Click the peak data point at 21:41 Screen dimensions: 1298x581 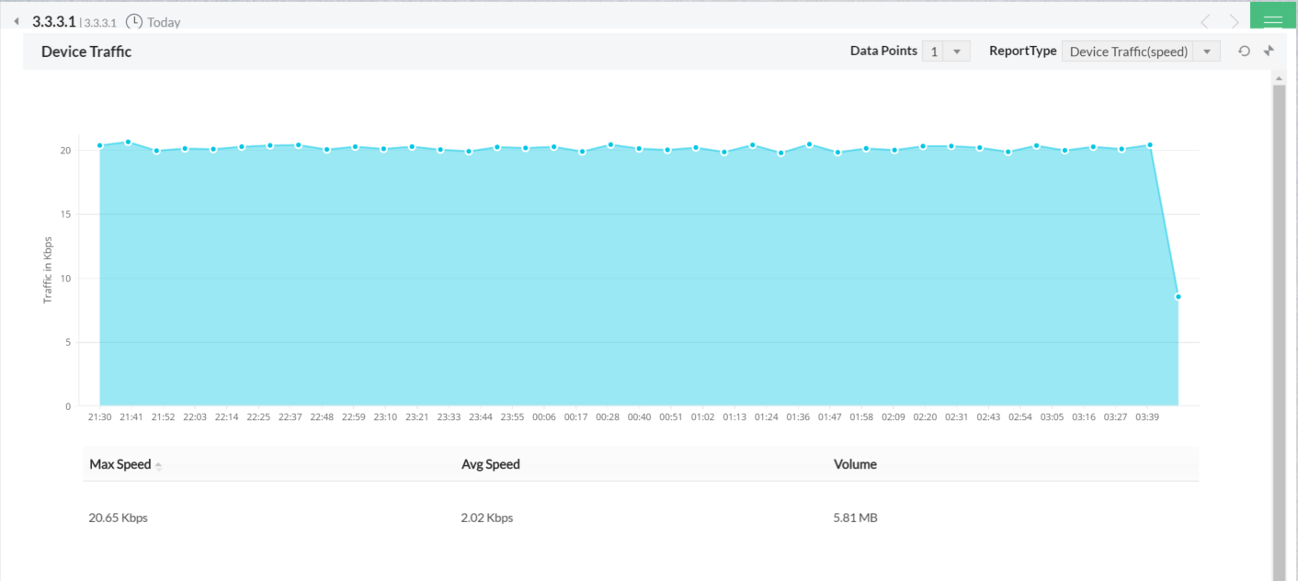click(x=128, y=142)
